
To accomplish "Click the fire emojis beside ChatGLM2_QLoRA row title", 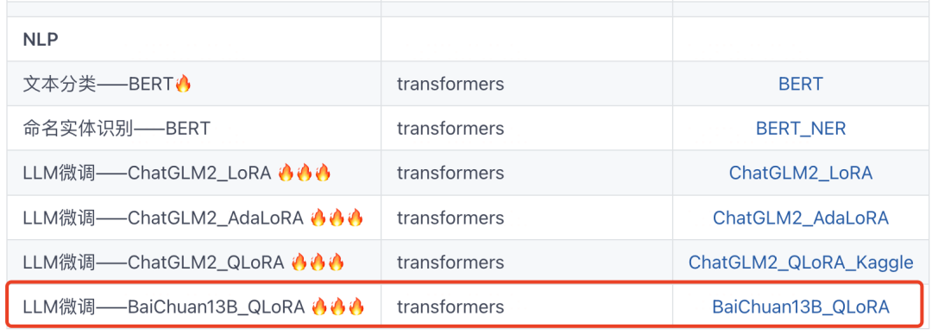I will 318,262.
